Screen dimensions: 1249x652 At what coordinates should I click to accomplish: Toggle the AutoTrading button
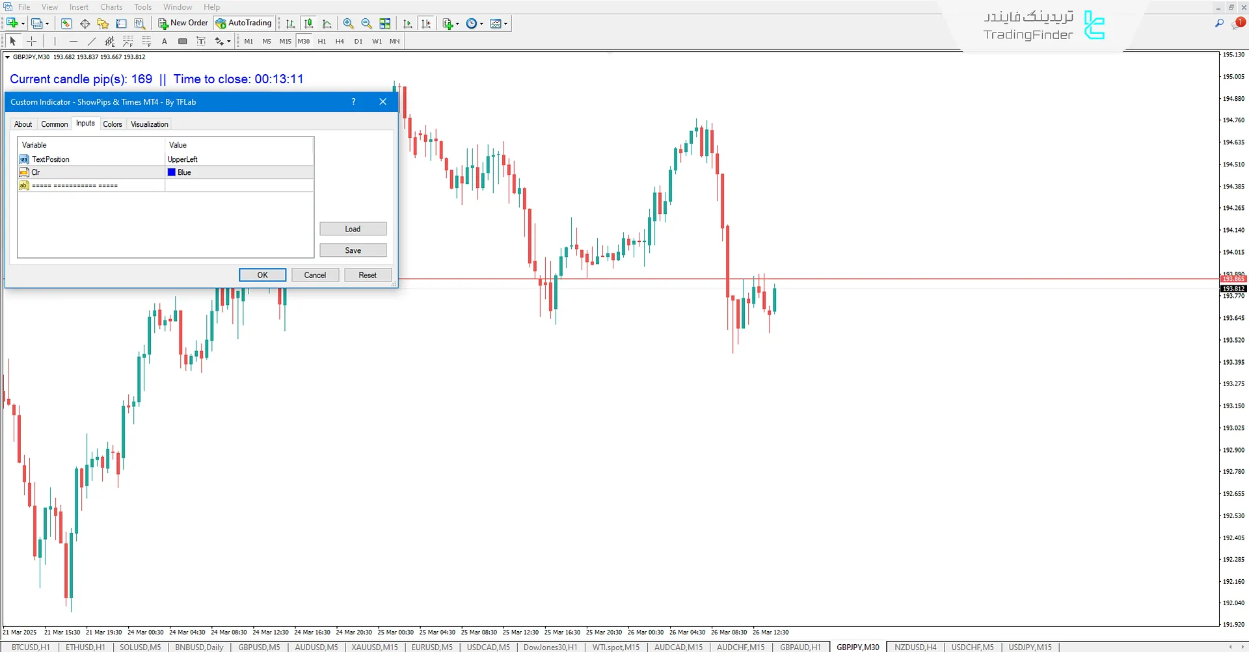(x=244, y=23)
